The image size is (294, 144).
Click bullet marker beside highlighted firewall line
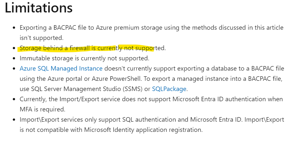coord(14,48)
